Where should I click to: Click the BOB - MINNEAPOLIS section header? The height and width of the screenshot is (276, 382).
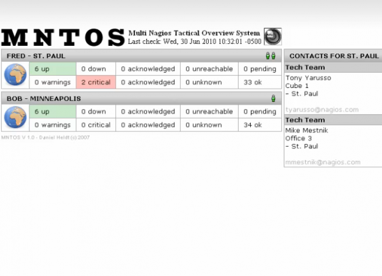point(44,99)
